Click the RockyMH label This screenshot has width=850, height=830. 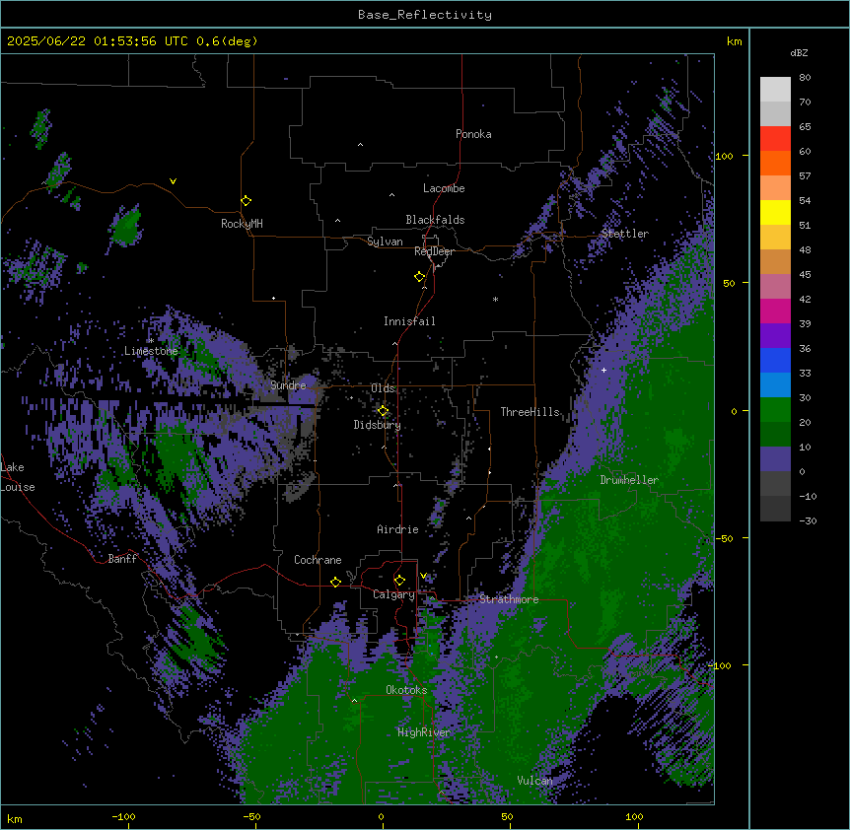242,224
